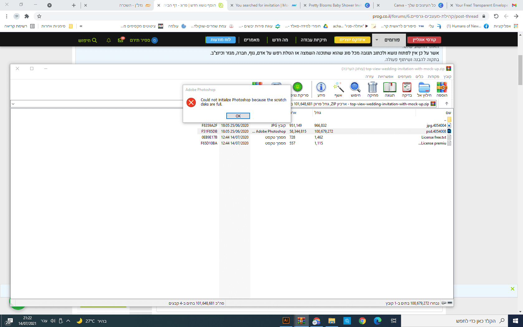Viewport: 523px width, 327px height.
Task: Open the תיקיית עבודה nav link
Action: pyautogui.click(x=313, y=40)
